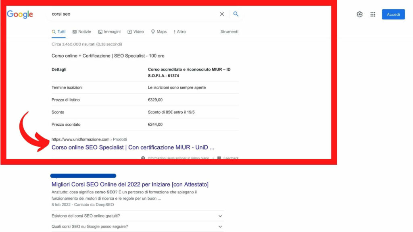Viewport: 413px width, 232px height.
Task: Open the Altro more-options menu
Action: [179, 32]
